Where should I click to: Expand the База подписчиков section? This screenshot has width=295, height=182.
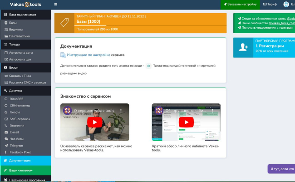[x=25, y=15]
